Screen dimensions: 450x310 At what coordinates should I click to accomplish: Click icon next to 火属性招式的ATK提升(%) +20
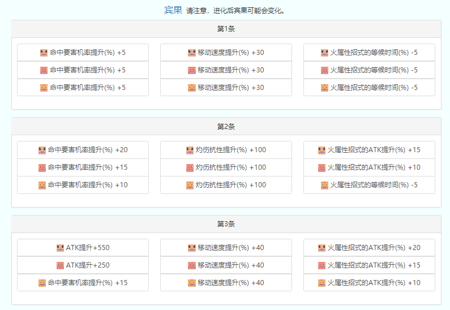[x=322, y=248]
